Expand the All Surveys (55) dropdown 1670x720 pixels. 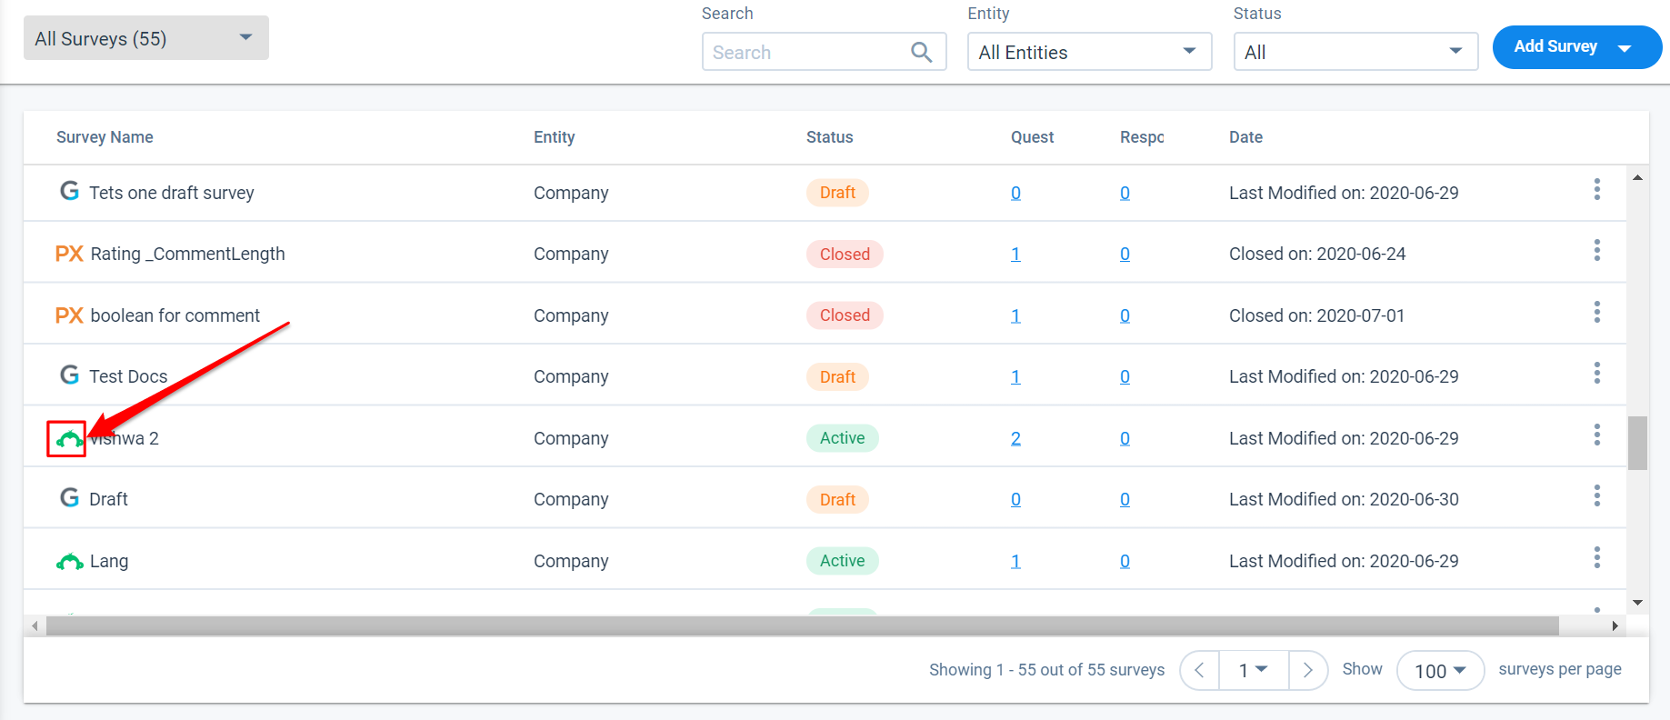[146, 38]
